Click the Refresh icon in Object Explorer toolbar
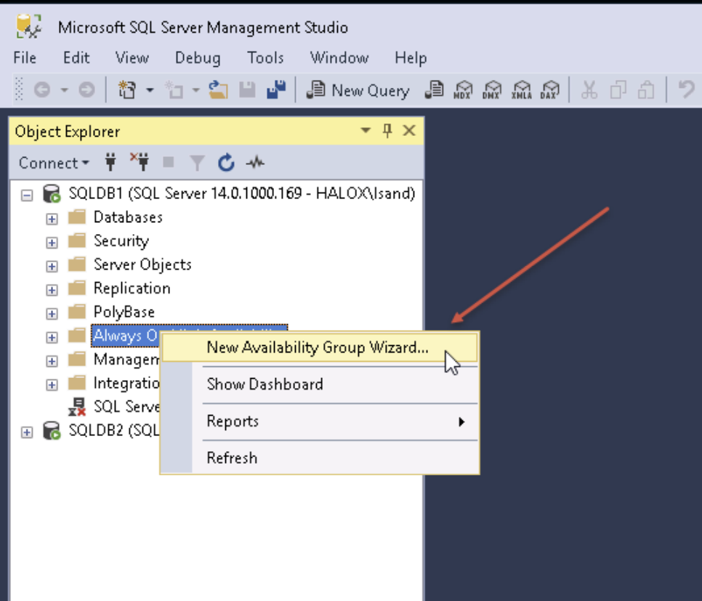 pyautogui.click(x=226, y=162)
